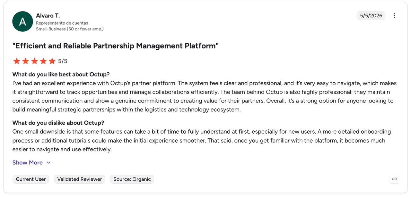This screenshot has width=411, height=198.
Task: Click the 5/5/2026 date badge
Action: pyautogui.click(x=371, y=16)
